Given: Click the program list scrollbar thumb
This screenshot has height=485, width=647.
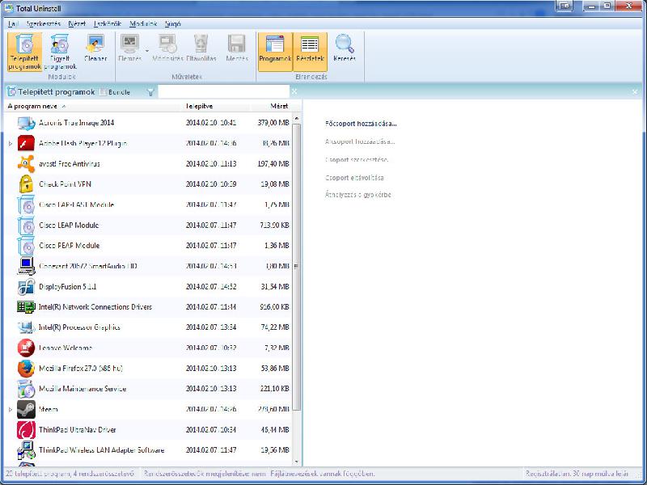Looking at the screenshot, I should tap(297, 267).
